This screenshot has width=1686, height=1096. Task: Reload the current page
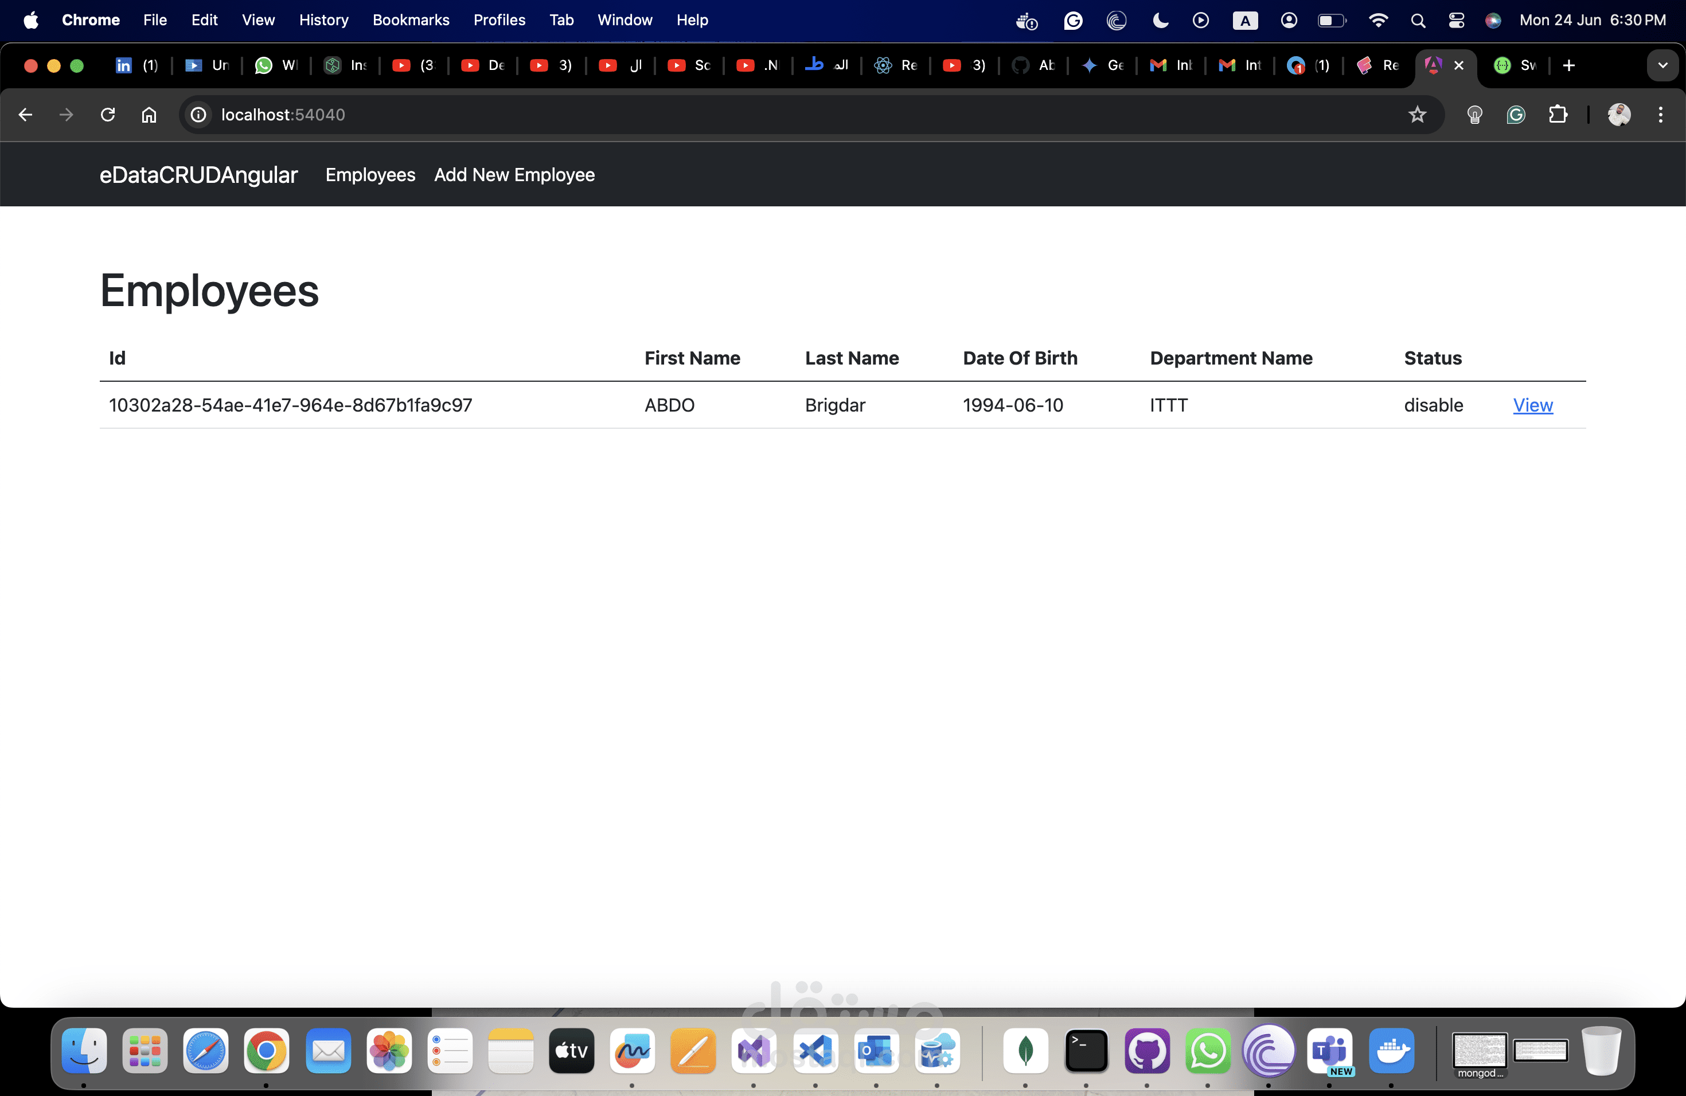pyautogui.click(x=108, y=115)
